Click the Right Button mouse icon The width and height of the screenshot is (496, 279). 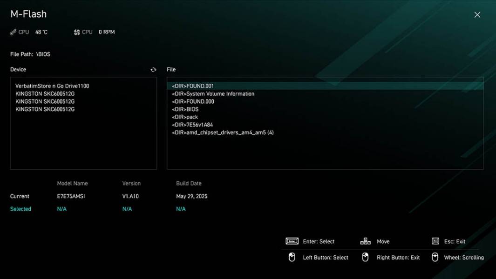coord(366,257)
